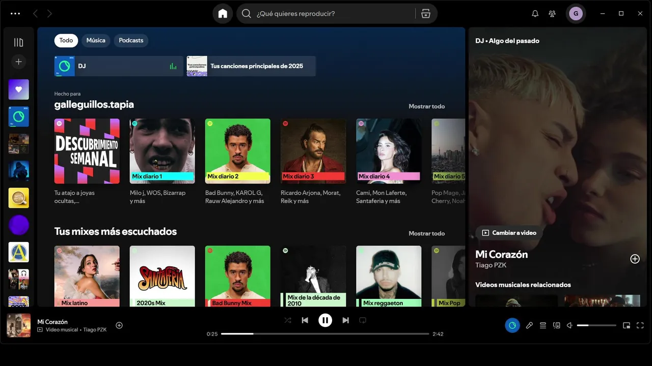Open Liked Songs heart playlist
The image size is (652, 366).
pos(19,89)
